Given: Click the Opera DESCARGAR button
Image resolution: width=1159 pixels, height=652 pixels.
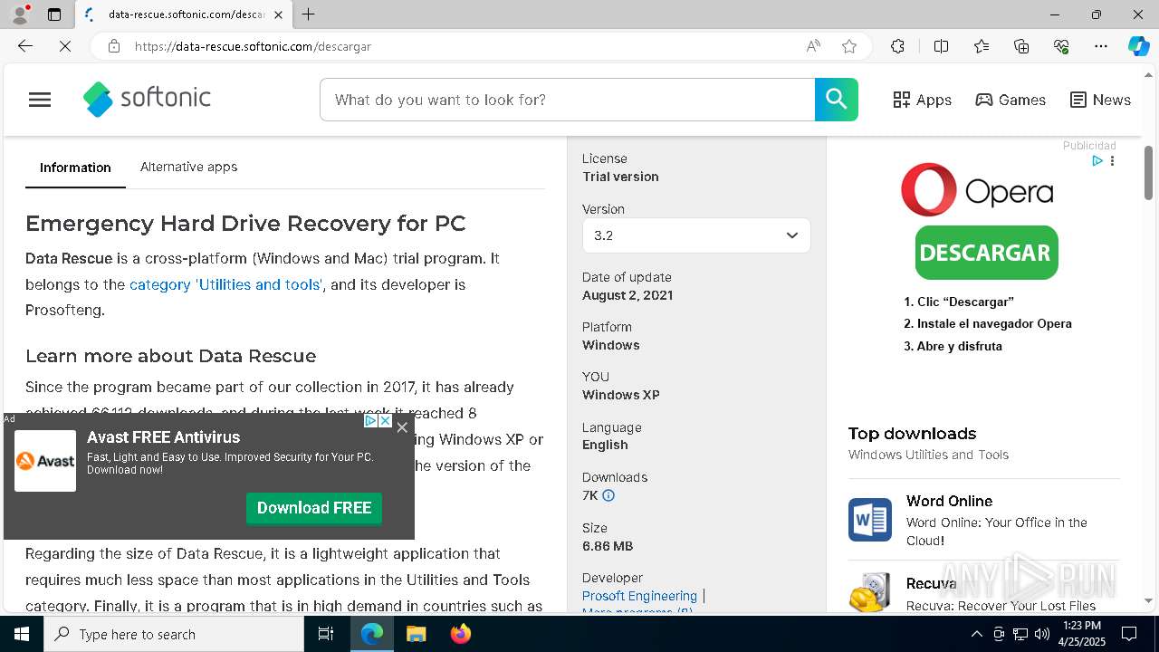Looking at the screenshot, I should 986,253.
